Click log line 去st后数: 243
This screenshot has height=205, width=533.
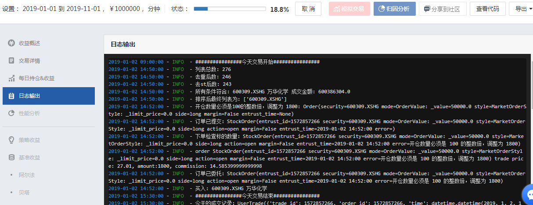[x=169, y=84]
